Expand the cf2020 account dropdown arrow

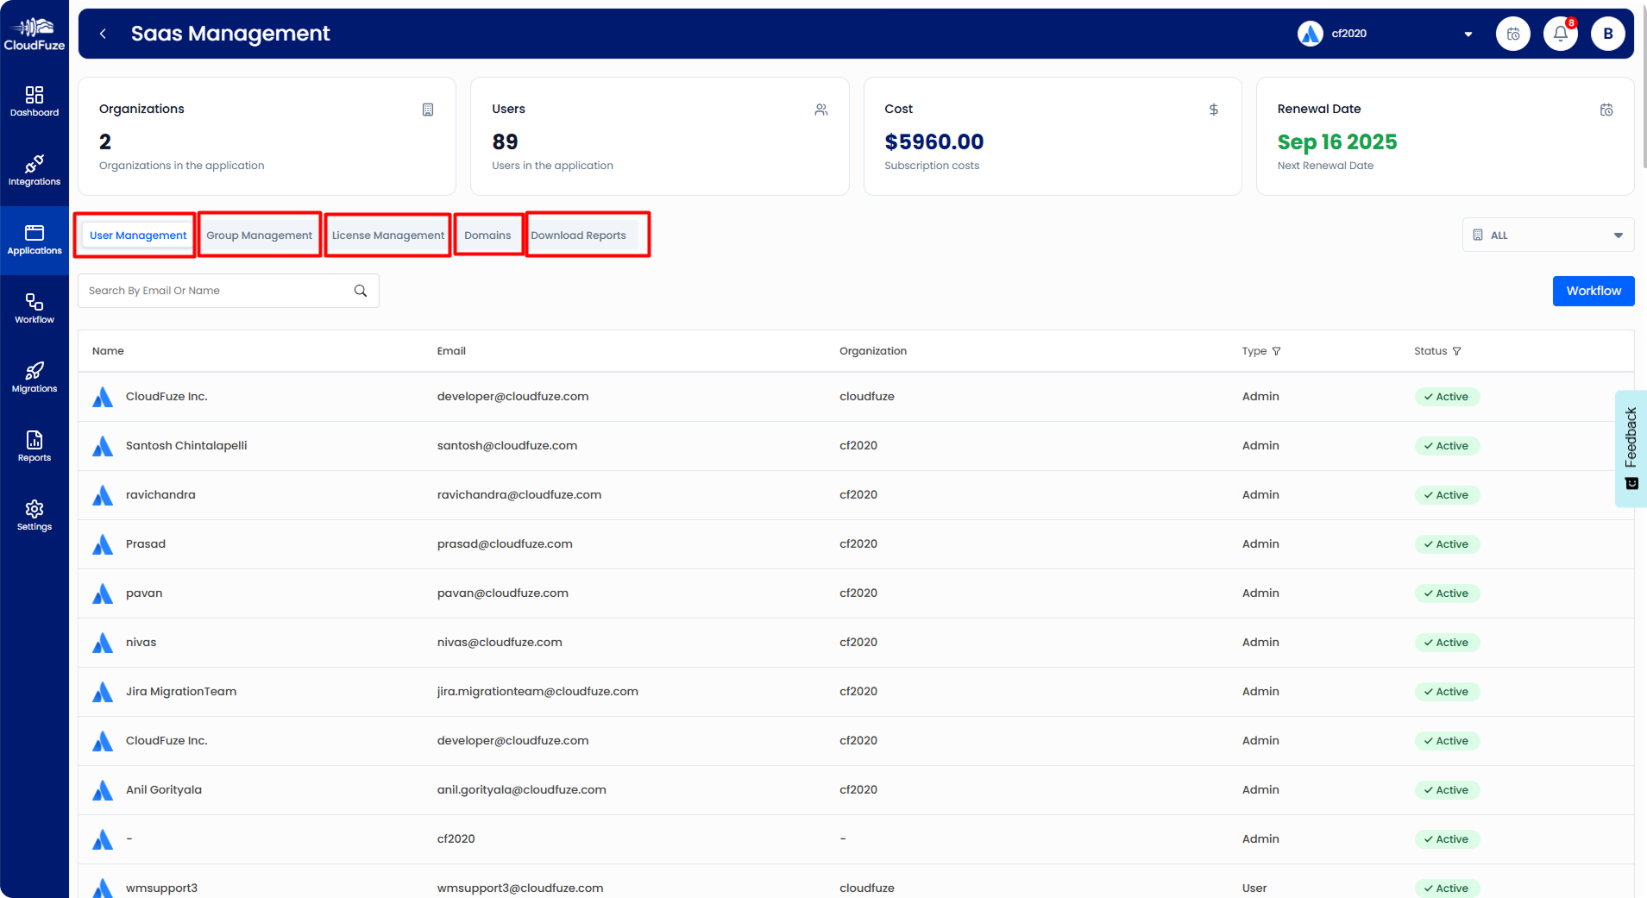click(x=1468, y=35)
